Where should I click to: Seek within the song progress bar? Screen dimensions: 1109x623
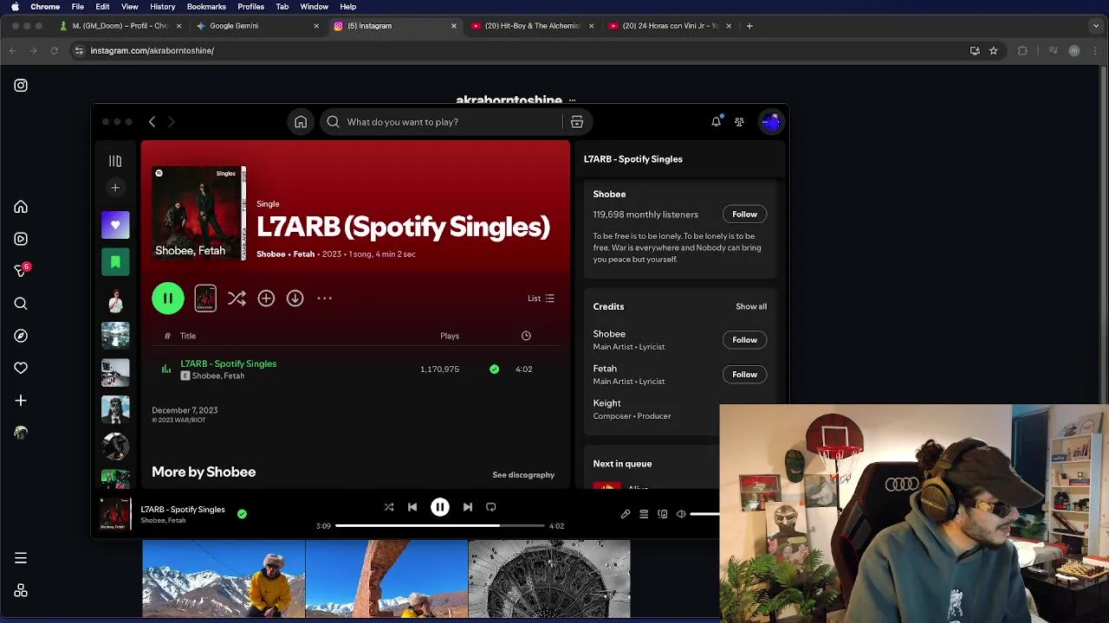tap(439, 526)
